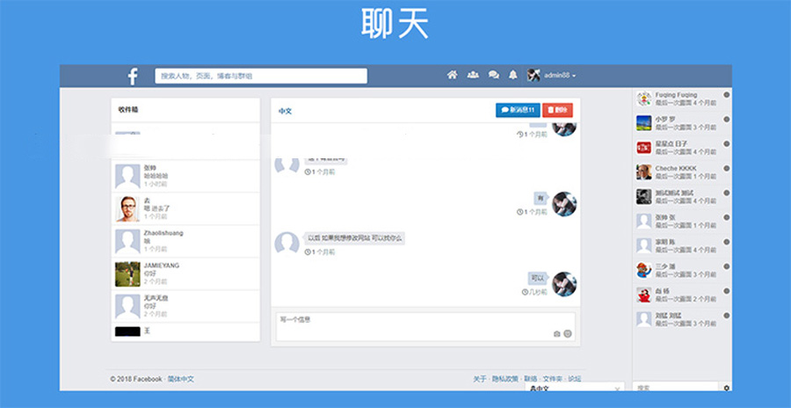Click the gear icon beside contact search
Image resolution: width=791 pixels, height=408 pixels.
tap(726, 387)
